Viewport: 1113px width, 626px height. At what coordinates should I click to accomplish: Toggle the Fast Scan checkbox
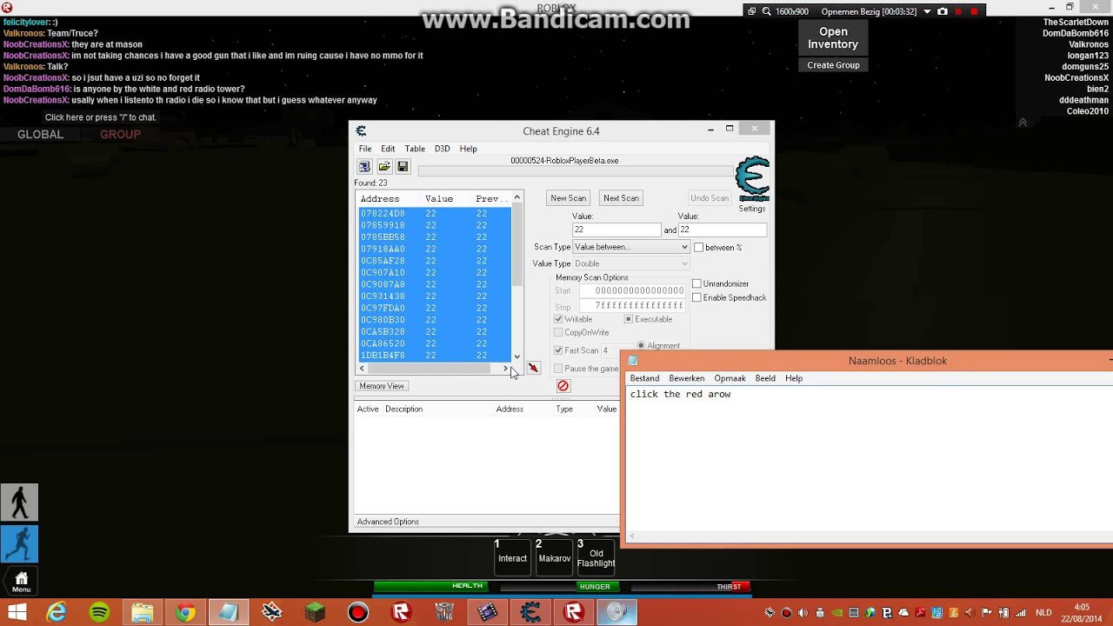tap(558, 350)
